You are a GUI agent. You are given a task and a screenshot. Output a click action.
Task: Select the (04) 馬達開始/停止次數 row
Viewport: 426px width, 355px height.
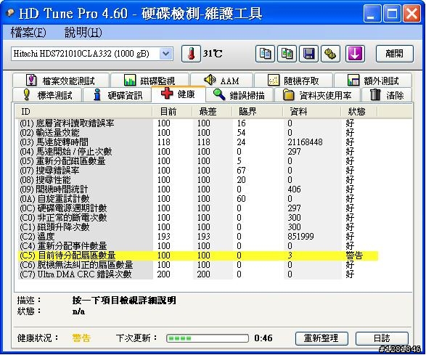(x=198, y=152)
